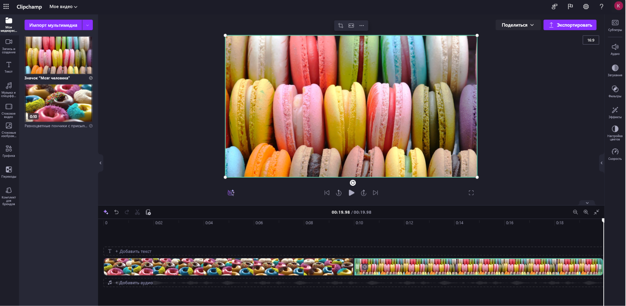Screen dimensions: 626x306
Task: Open the 'Мои медиаресурсы' sidebar tab
Action: pos(9,25)
